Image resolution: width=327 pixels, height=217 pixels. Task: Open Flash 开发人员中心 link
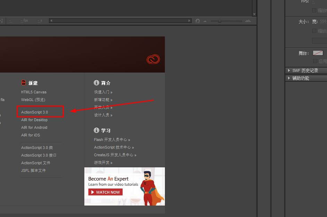112,140
